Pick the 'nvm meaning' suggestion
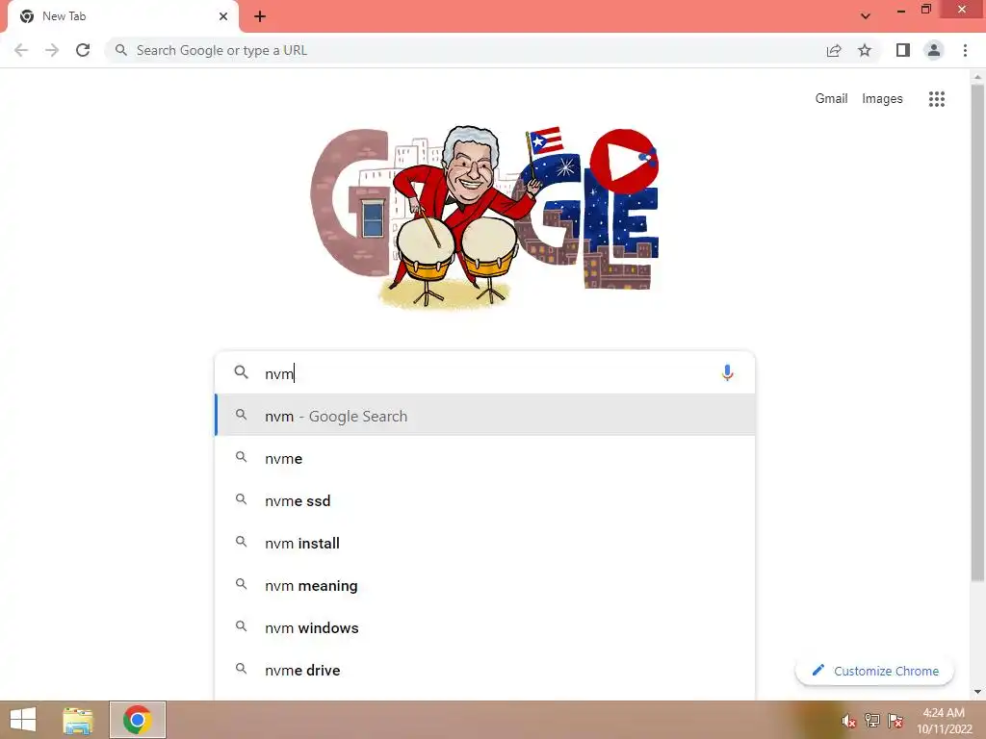The height and width of the screenshot is (739, 986). (x=485, y=586)
